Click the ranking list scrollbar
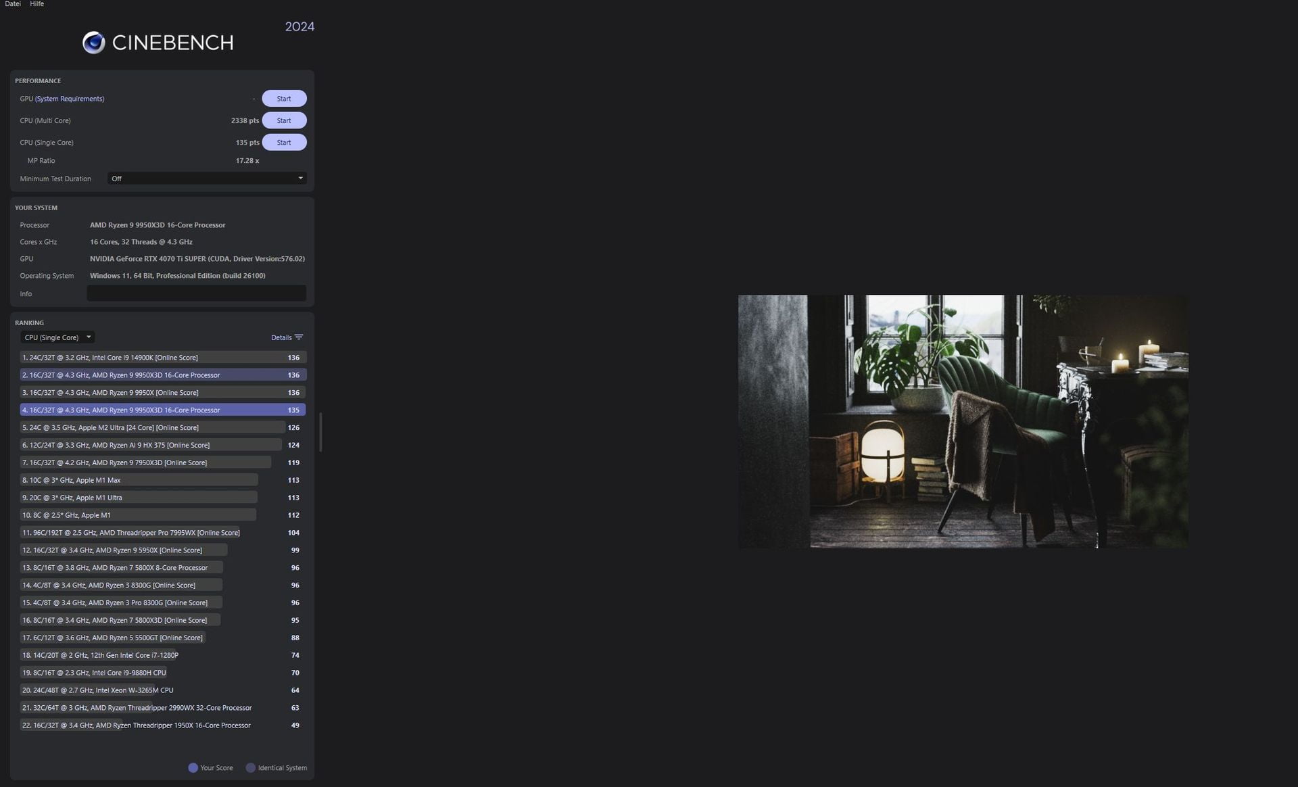The image size is (1298, 787). [320, 431]
